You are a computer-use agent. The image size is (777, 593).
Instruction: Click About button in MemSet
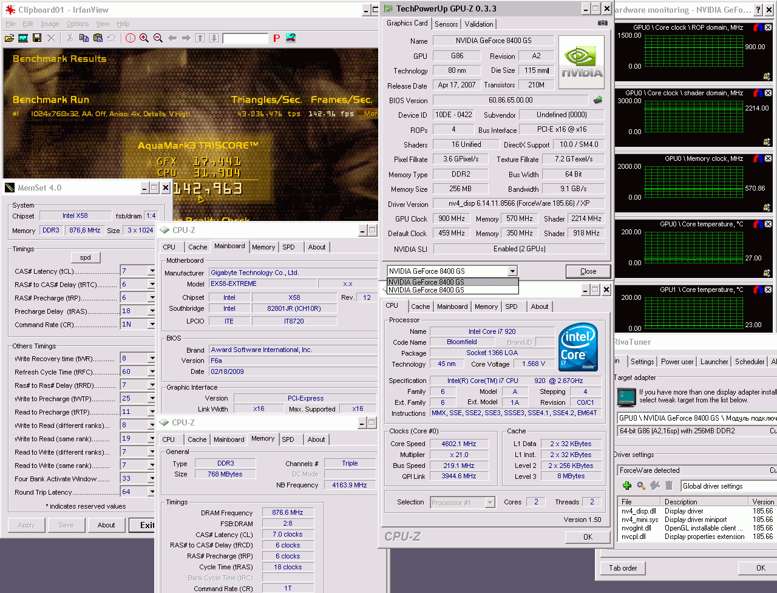(x=106, y=525)
